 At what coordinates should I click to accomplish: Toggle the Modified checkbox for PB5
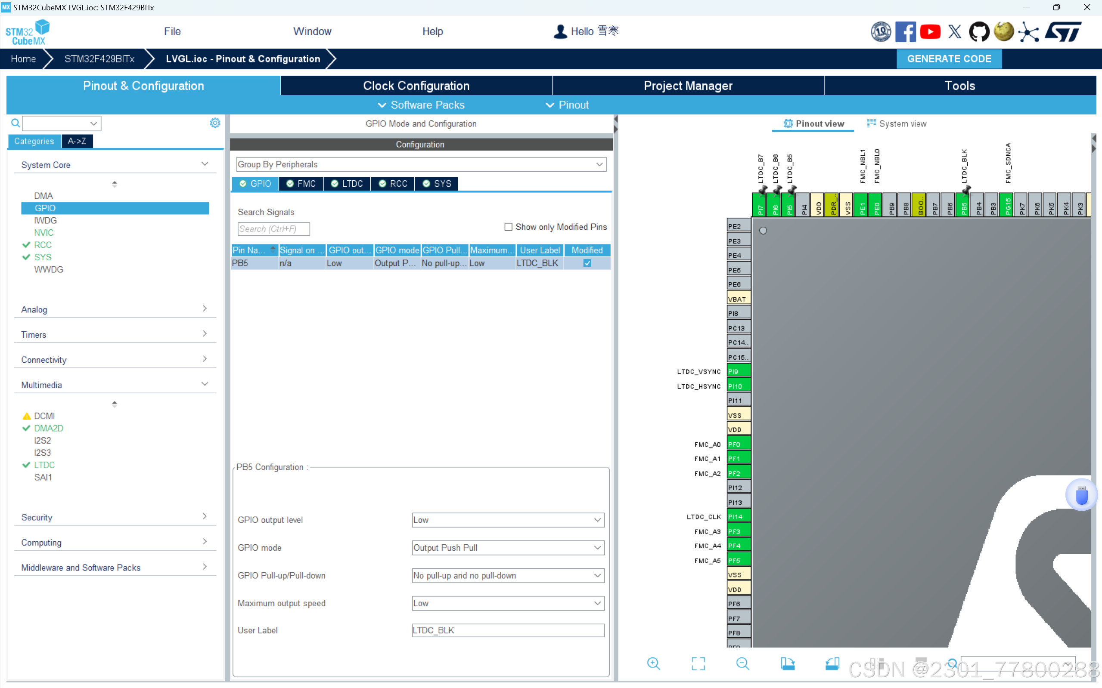pos(587,263)
